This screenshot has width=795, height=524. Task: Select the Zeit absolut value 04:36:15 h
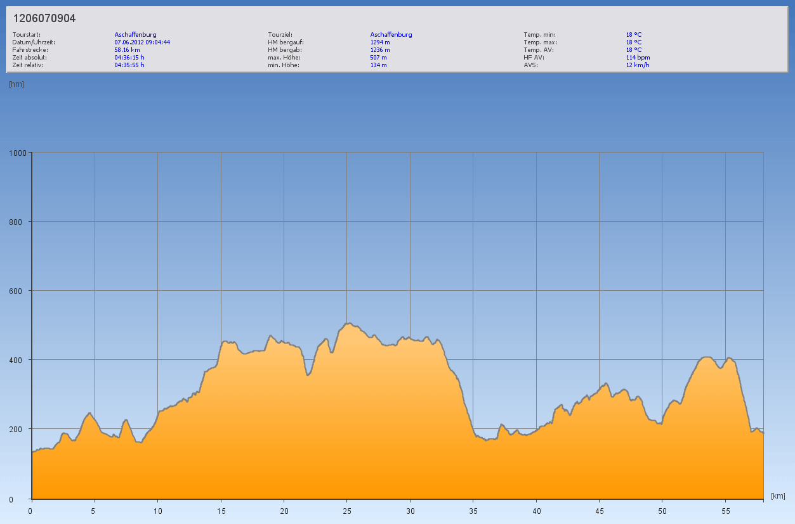129,57
